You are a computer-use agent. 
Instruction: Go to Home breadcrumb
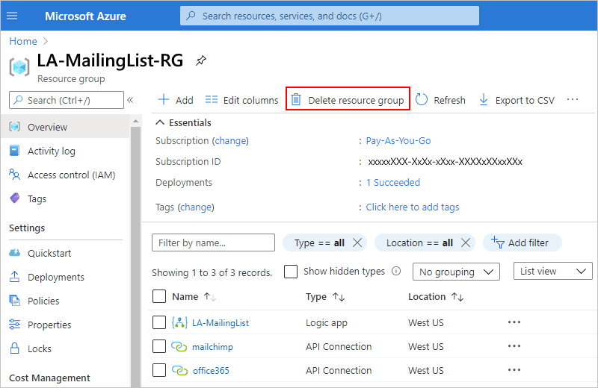(x=23, y=41)
